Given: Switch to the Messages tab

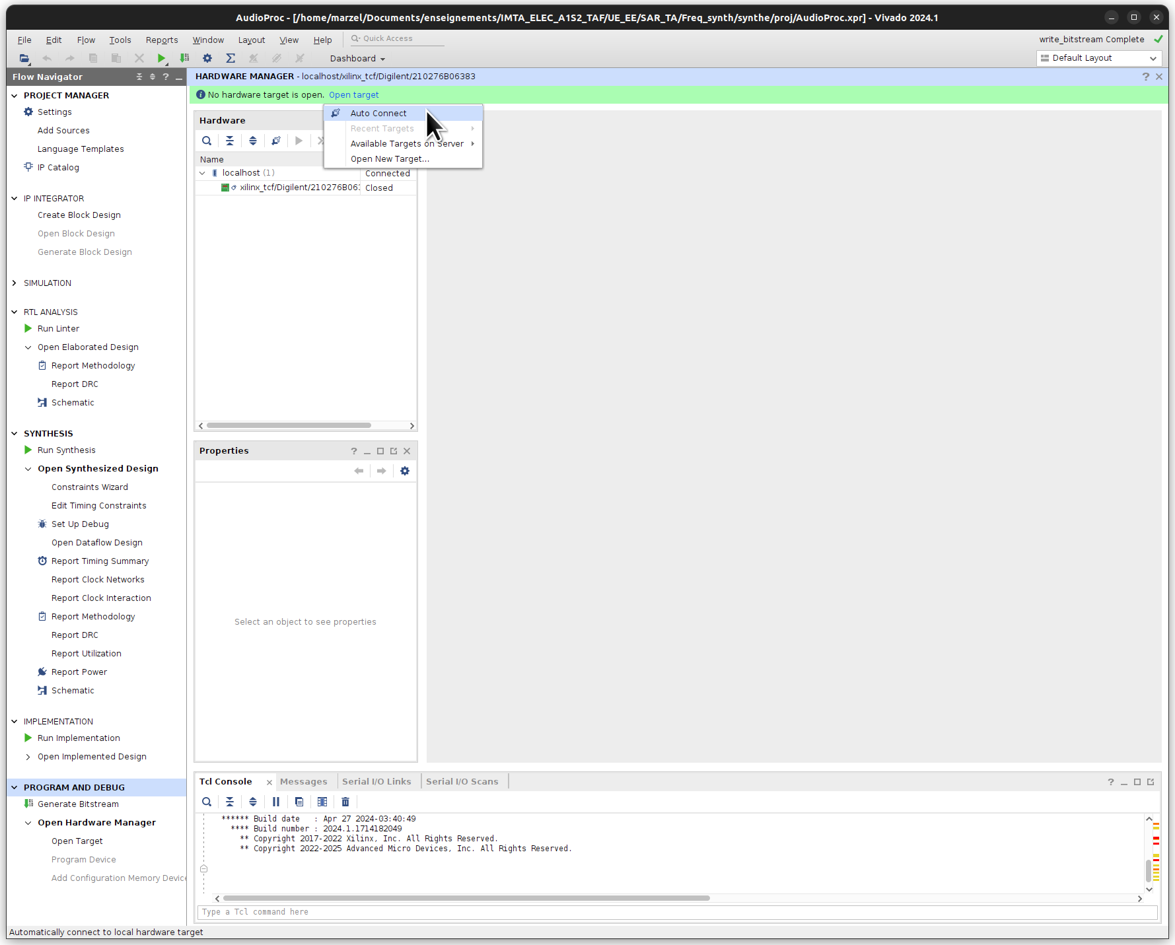Looking at the screenshot, I should (x=304, y=781).
